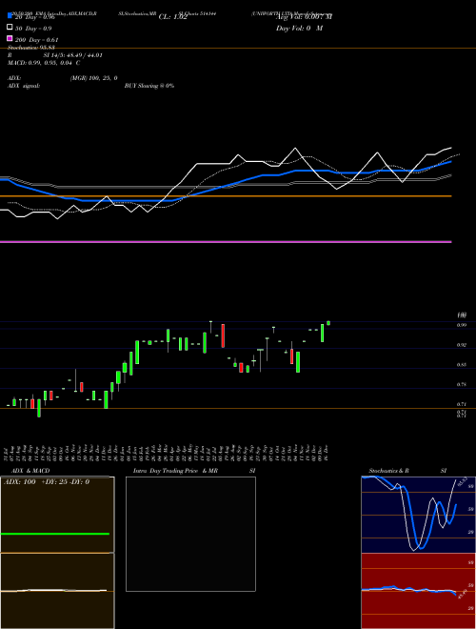Click the magenta 200 Day EMA line

click(x=226, y=242)
